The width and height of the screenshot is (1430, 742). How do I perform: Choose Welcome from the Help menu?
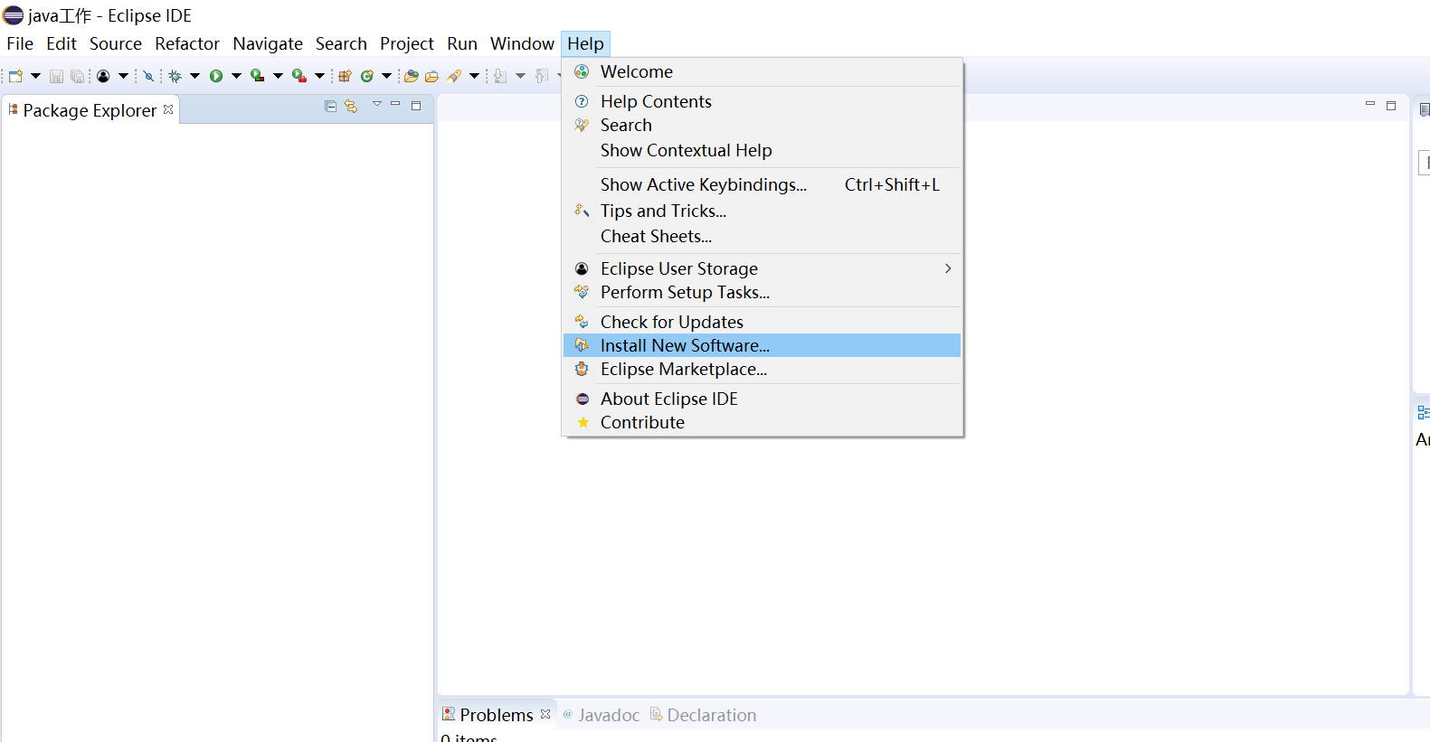point(762,71)
